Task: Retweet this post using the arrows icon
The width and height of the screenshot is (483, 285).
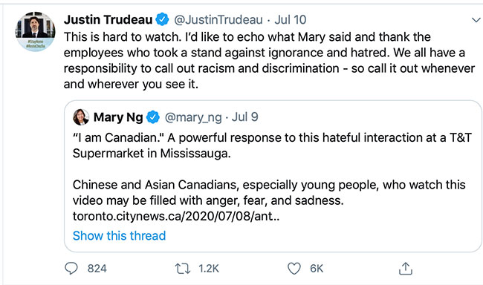Action: [x=183, y=269]
